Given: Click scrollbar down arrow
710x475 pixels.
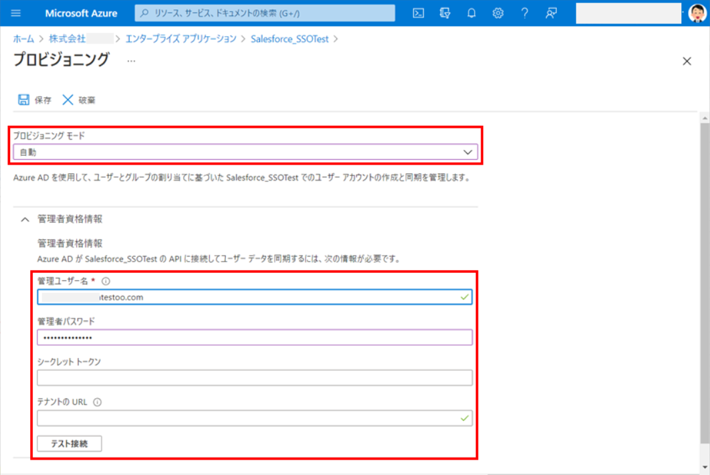Looking at the screenshot, I should point(705,467).
